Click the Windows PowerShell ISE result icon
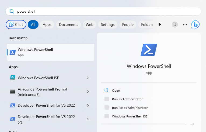206x132 pixels. (13, 78)
